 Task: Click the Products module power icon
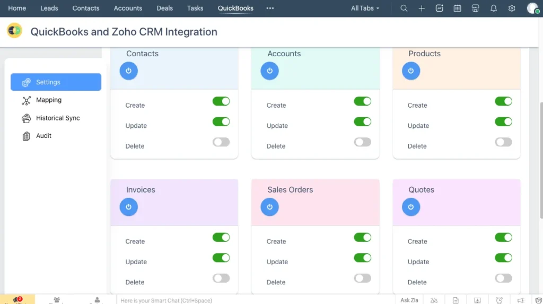tap(411, 71)
